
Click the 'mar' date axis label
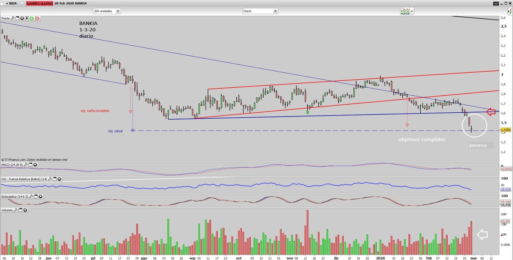click(474, 258)
